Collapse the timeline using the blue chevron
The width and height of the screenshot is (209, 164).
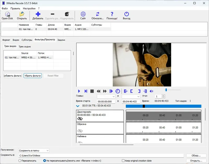(78, 106)
